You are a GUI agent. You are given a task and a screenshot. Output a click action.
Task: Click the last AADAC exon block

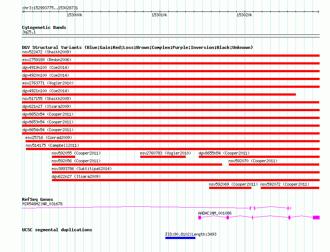click(316, 218)
